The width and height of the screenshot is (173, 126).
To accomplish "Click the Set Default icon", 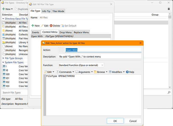I will (62, 26).
